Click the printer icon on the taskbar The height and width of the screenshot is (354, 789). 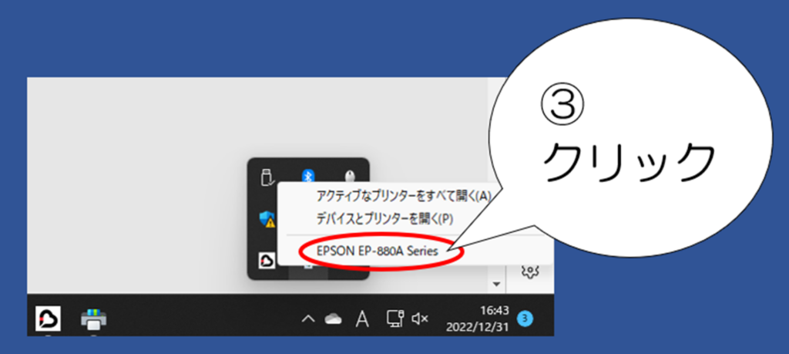tap(93, 319)
